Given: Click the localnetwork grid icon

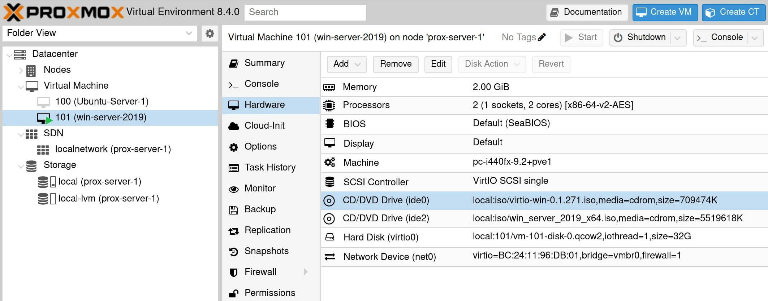Looking at the screenshot, I should [43, 150].
